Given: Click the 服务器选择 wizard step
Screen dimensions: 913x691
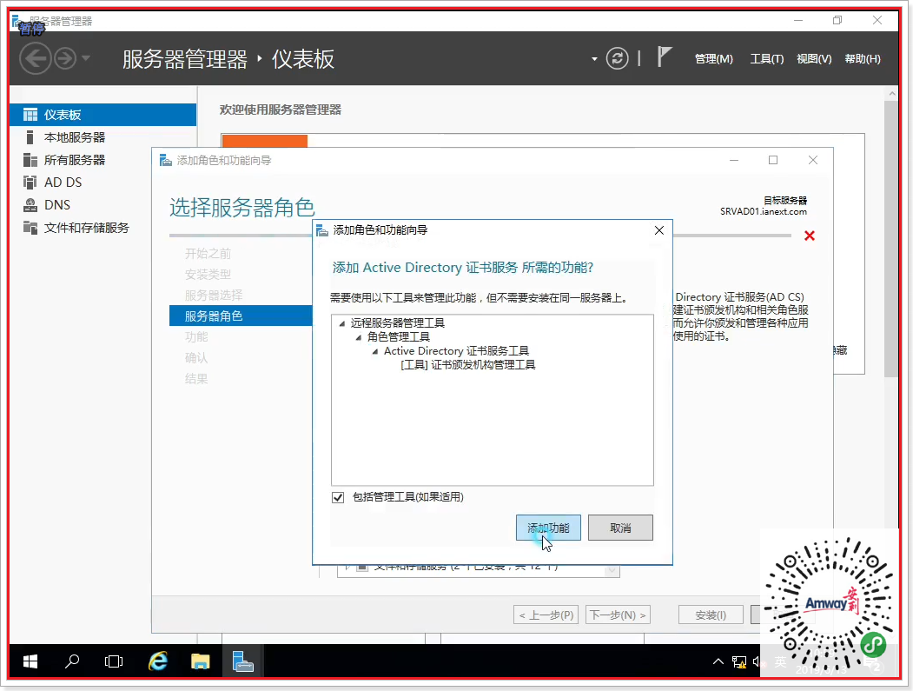Looking at the screenshot, I should pyautogui.click(x=214, y=296).
